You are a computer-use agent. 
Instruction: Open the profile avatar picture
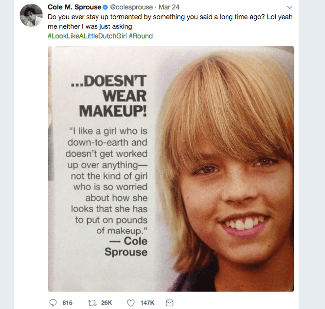coord(31,15)
